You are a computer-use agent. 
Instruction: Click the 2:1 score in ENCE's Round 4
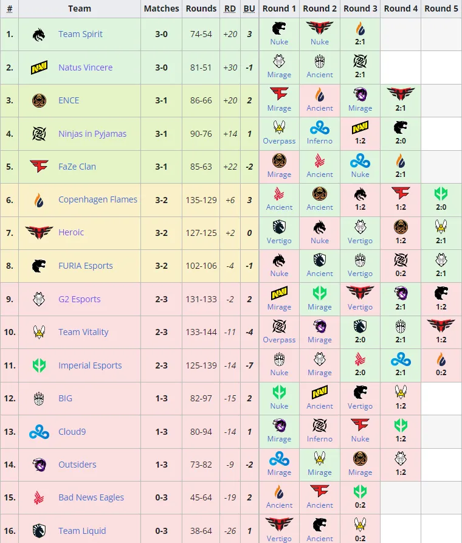point(401,108)
